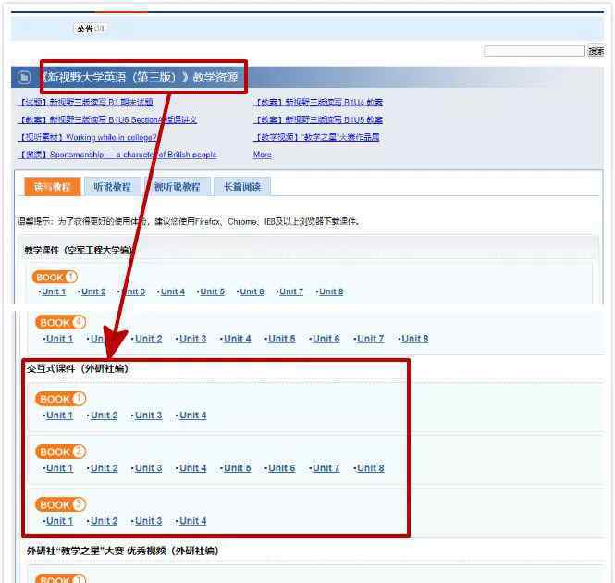Open Unit 2 under BOOK 4

coord(148,339)
